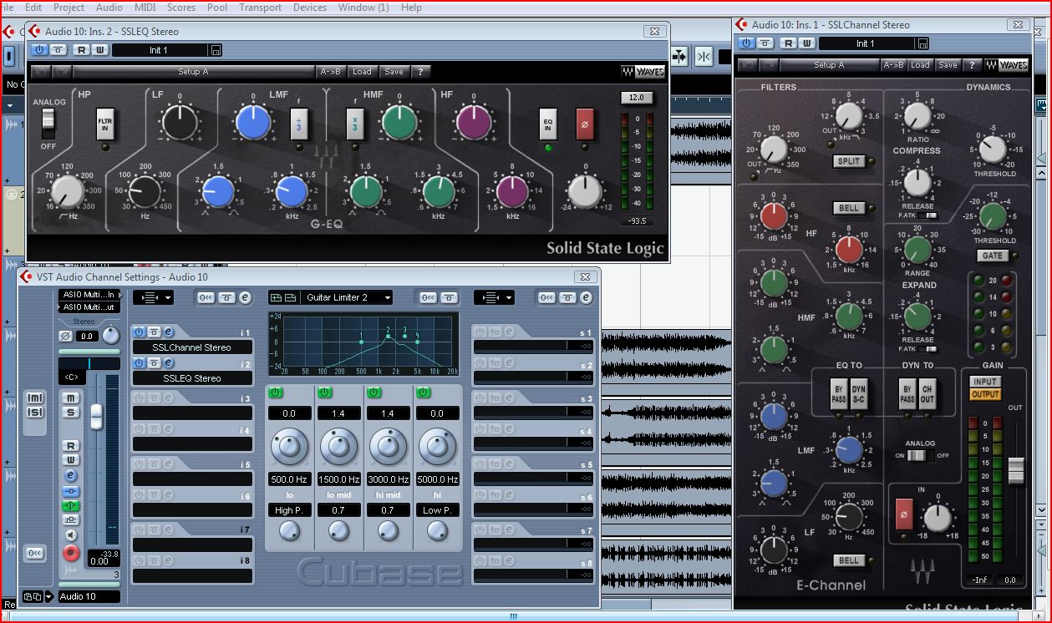Click the monitor speaker icon in channel strip
The width and height of the screenshot is (1052, 623).
(x=71, y=535)
